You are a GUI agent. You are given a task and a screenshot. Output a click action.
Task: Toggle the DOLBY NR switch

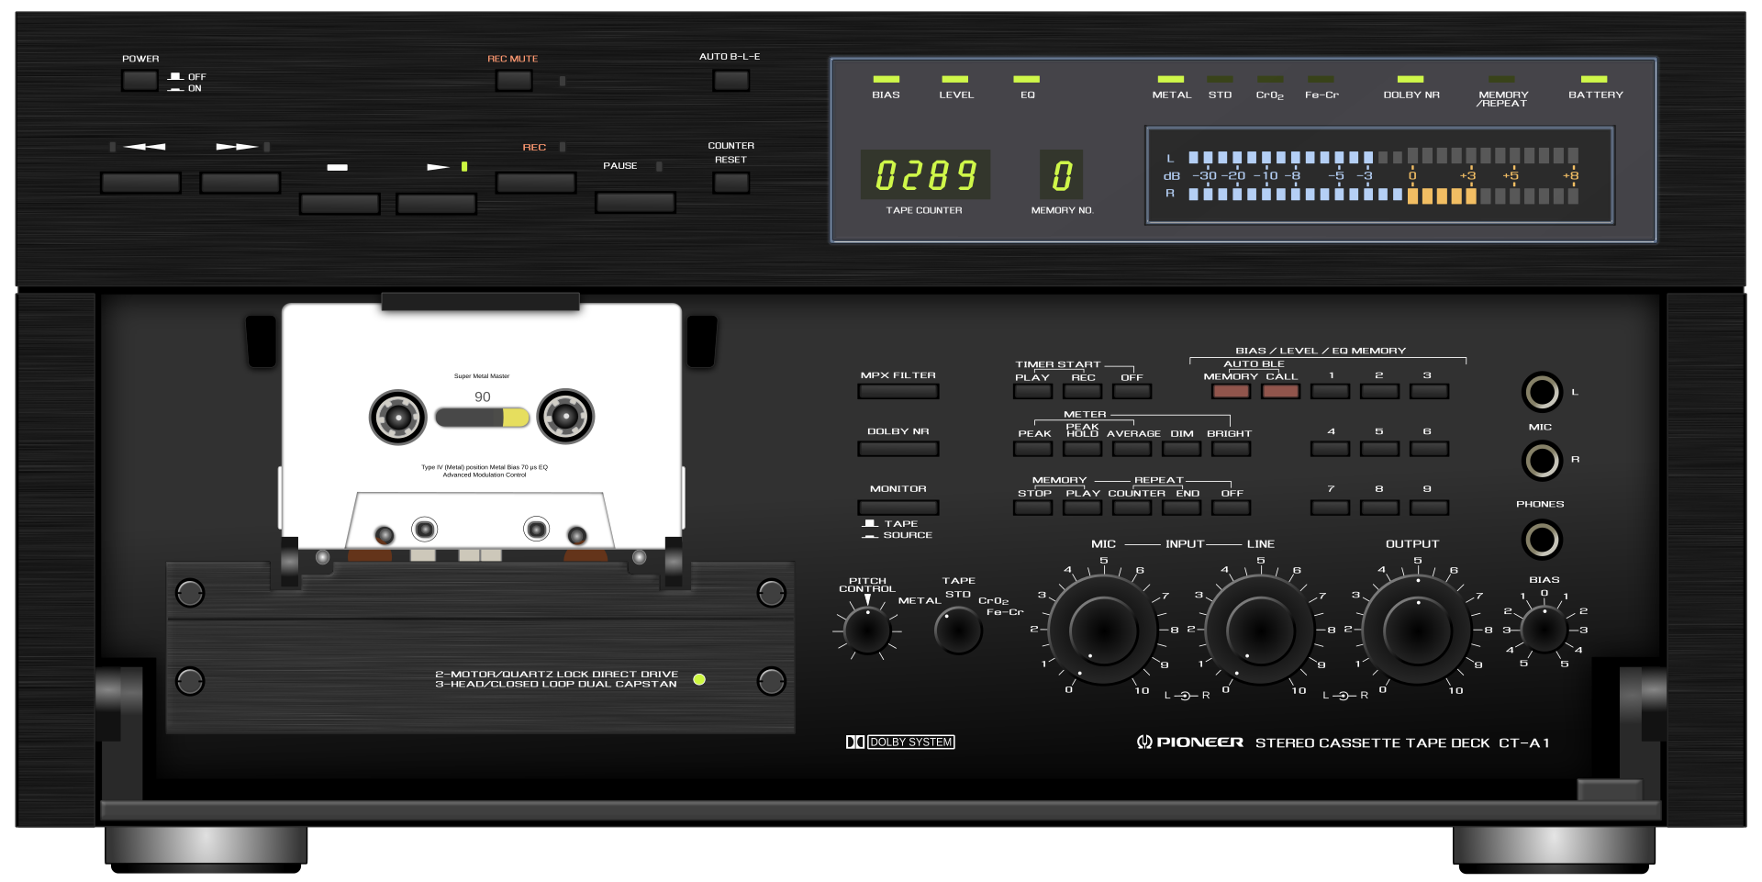point(898,449)
